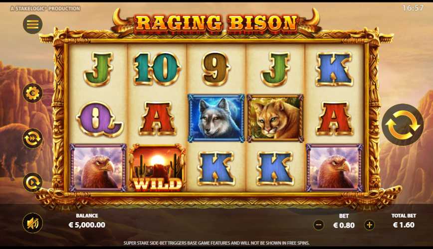
Task: Open the hamburger menu
Action: click(x=32, y=24)
